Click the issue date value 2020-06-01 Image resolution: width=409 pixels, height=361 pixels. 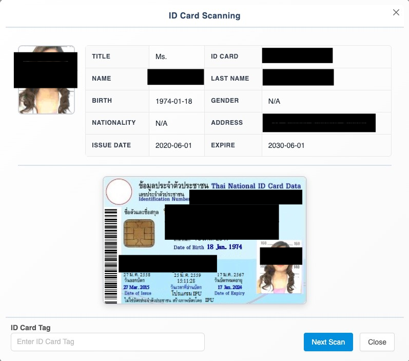click(x=173, y=145)
